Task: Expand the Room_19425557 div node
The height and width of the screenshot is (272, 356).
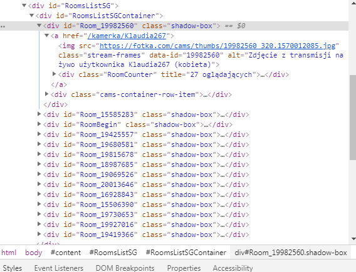Action: (39, 134)
